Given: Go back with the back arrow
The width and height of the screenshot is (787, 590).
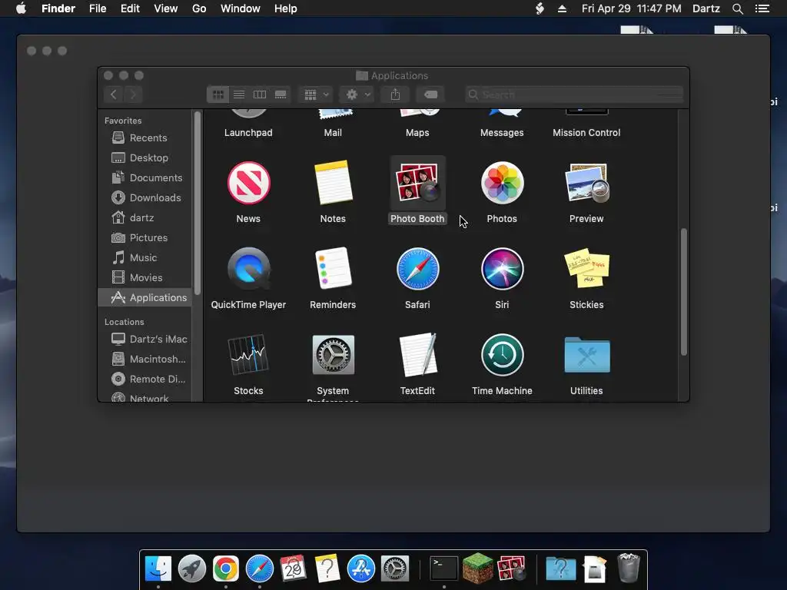Looking at the screenshot, I should 114,94.
